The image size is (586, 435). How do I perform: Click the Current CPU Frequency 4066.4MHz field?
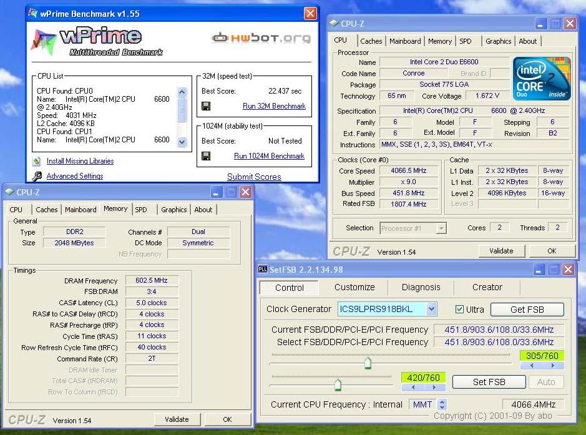pos(533,404)
